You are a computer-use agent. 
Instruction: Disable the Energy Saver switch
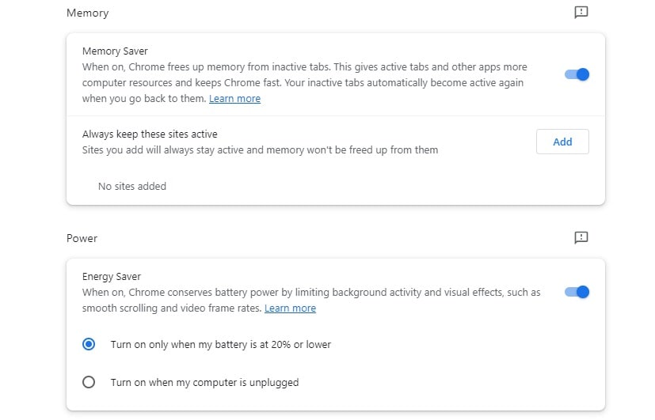click(x=577, y=292)
